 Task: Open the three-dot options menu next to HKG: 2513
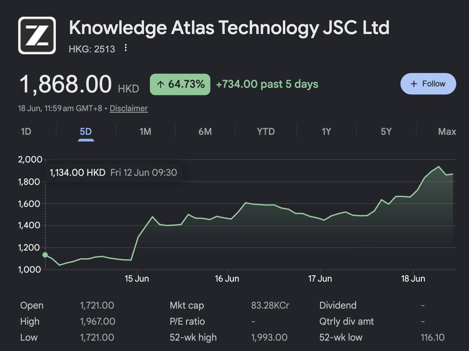pos(125,48)
